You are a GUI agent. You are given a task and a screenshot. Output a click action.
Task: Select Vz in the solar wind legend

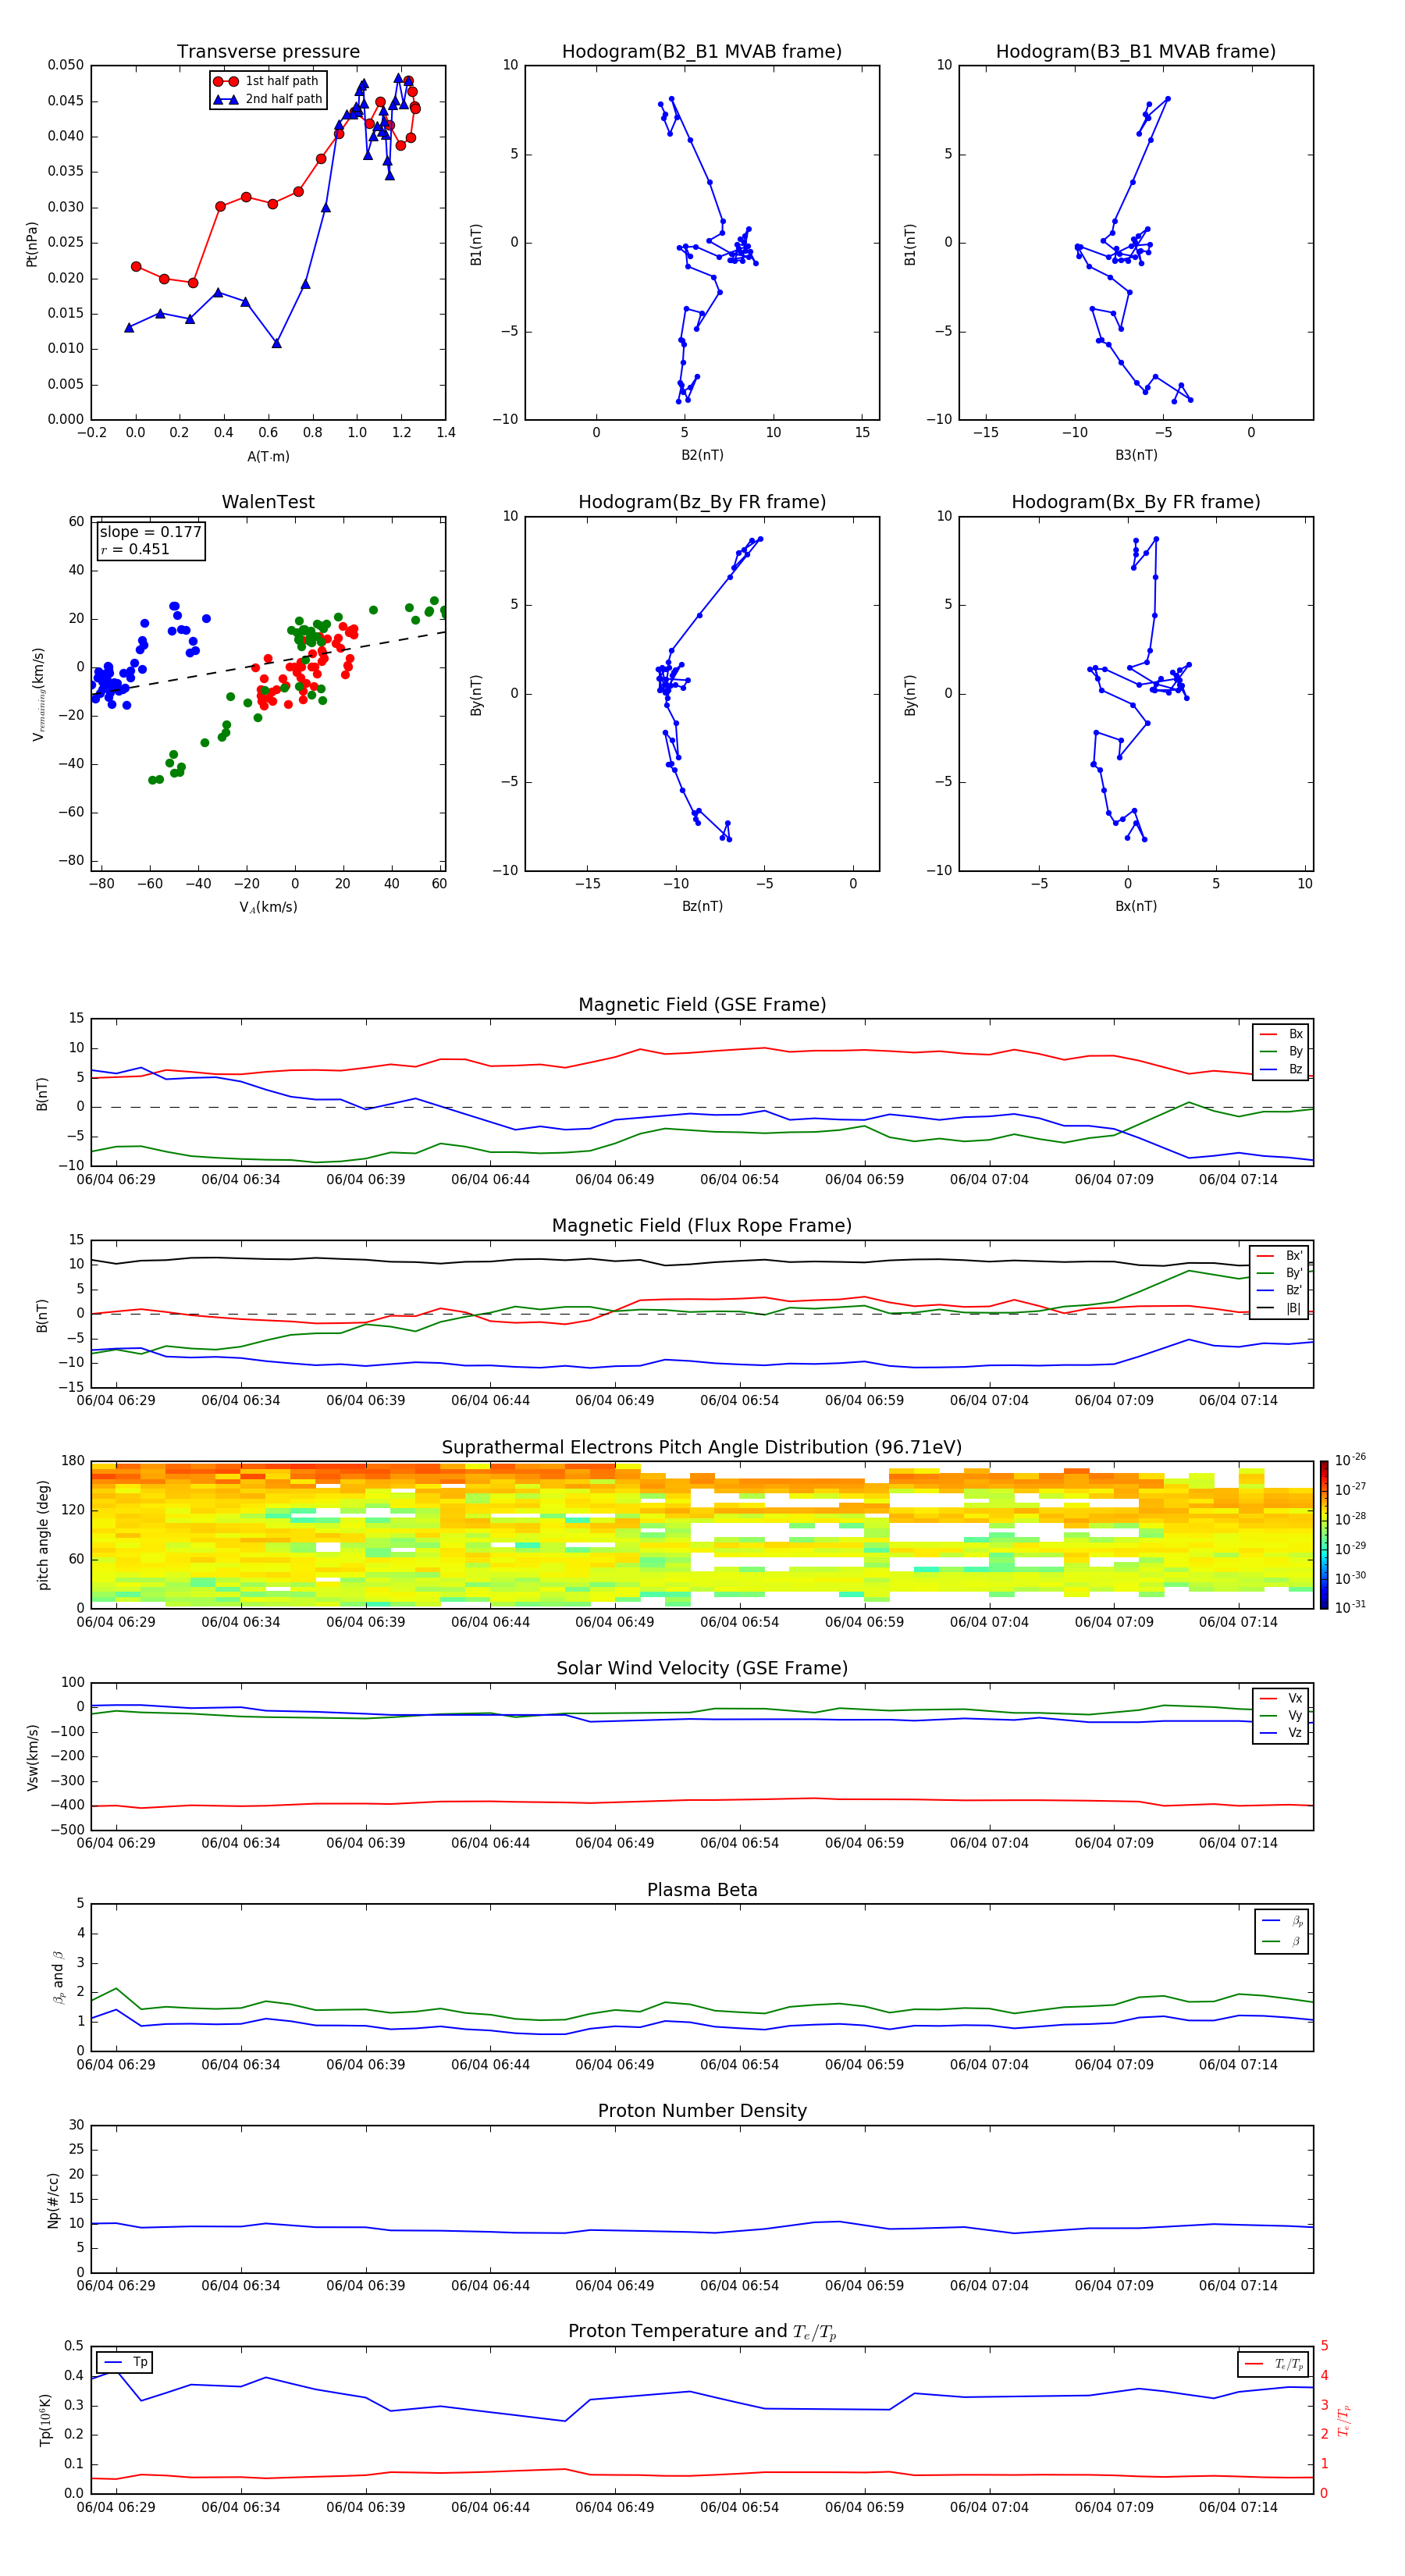(1281, 1733)
